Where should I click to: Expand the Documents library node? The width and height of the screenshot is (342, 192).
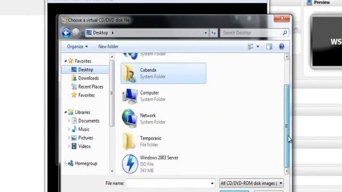click(69, 121)
